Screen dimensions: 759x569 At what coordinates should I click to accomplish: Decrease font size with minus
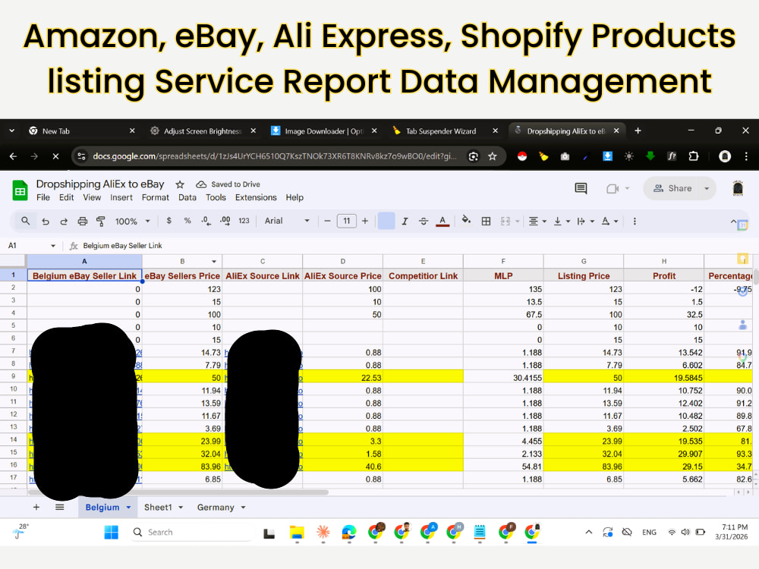[327, 221]
